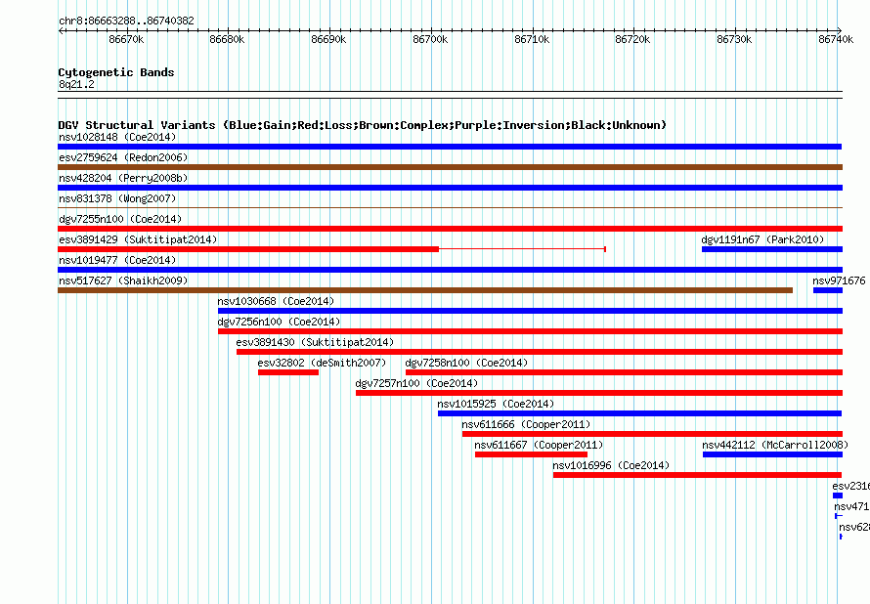This screenshot has height=604, width=870.
Task: Click the red nsv611666 loss bar
Action: [653, 434]
